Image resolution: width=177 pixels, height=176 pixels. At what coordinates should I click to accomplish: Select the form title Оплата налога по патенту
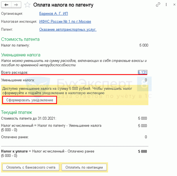[63, 5]
